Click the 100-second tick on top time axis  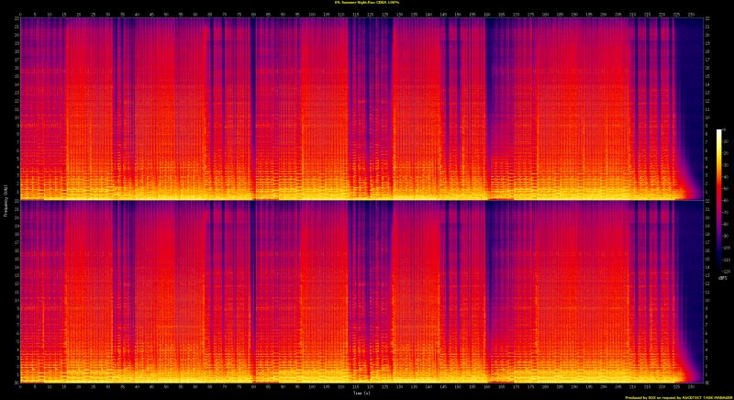311,14
